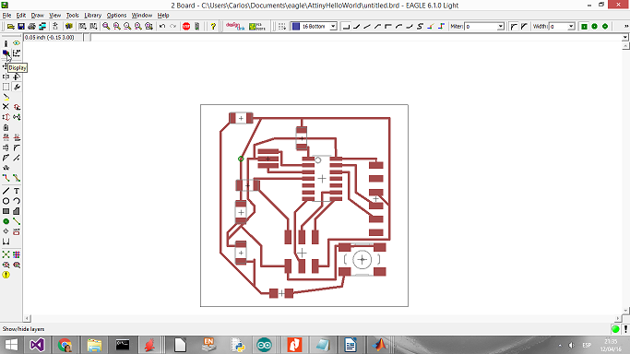Click the DesignLink button
This screenshot has height=354, width=630.
[x=235, y=27]
